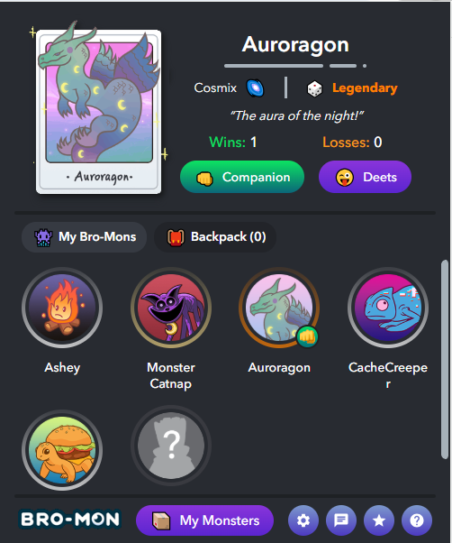
Task: Click the Cosmix galaxy type icon
Action: point(255,88)
